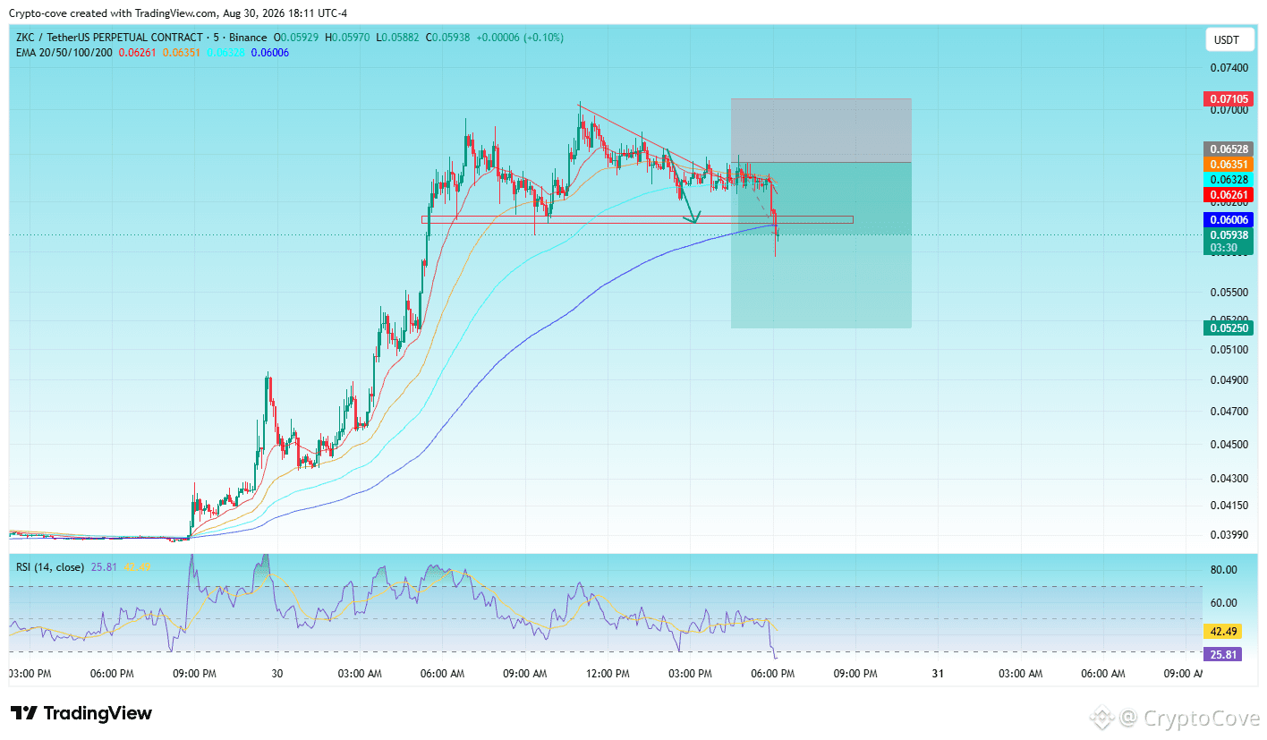Click the 0.04500 price scale value
Image resolution: width=1267 pixels, height=740 pixels.
click(x=1229, y=445)
